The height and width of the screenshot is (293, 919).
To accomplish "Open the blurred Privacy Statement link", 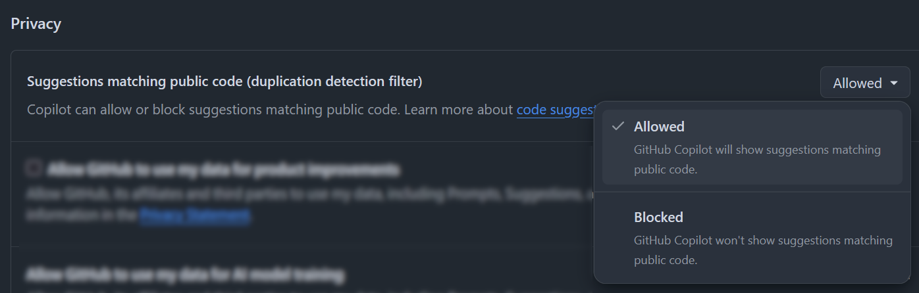I will (194, 215).
